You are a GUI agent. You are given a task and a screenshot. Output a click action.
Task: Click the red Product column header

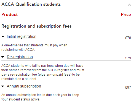click(10, 15)
